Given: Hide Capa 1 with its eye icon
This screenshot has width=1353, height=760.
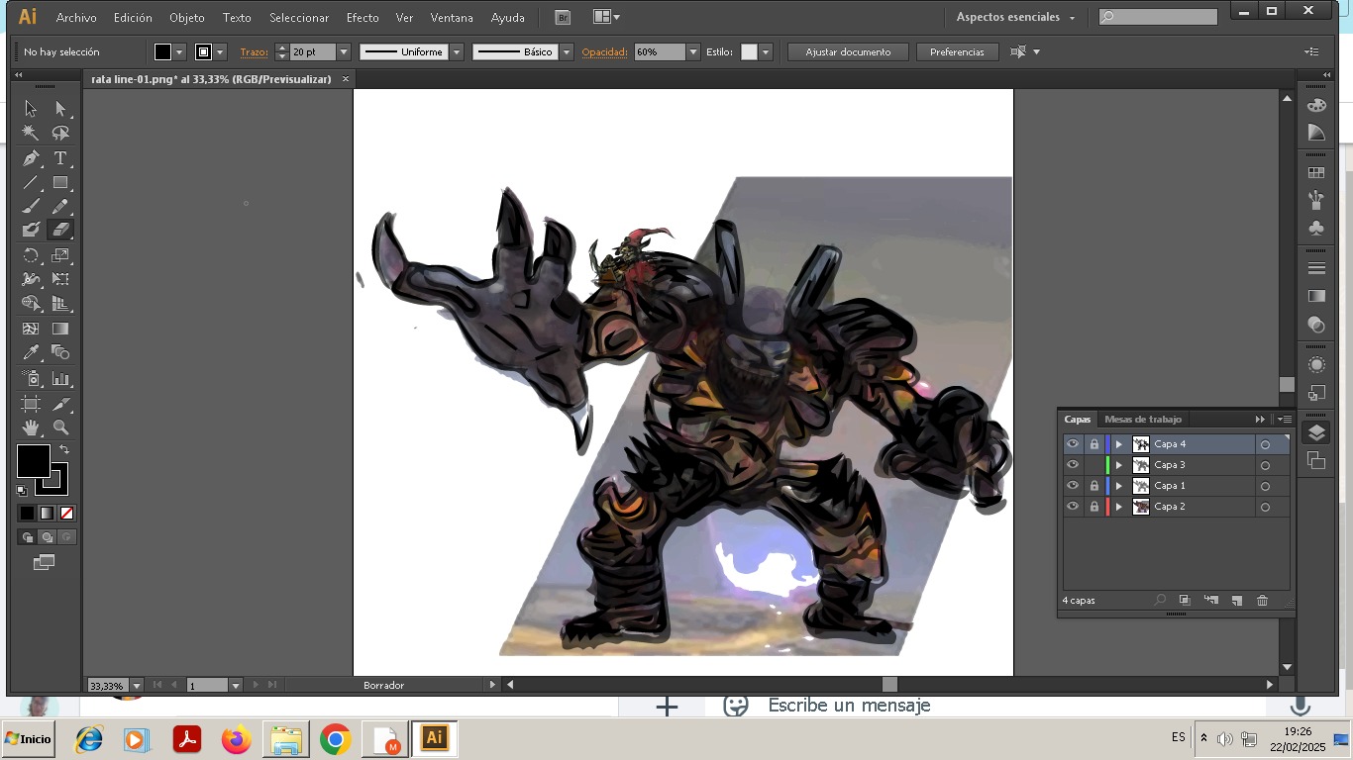Looking at the screenshot, I should click(1073, 486).
